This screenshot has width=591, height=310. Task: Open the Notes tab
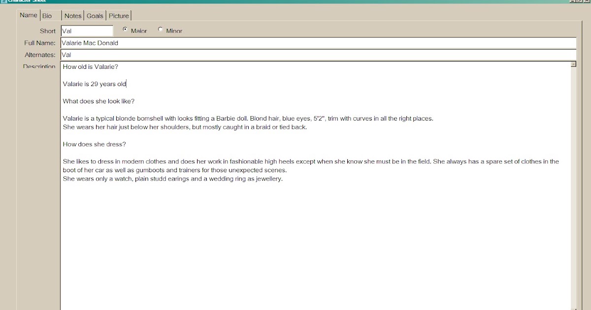pyautogui.click(x=73, y=16)
